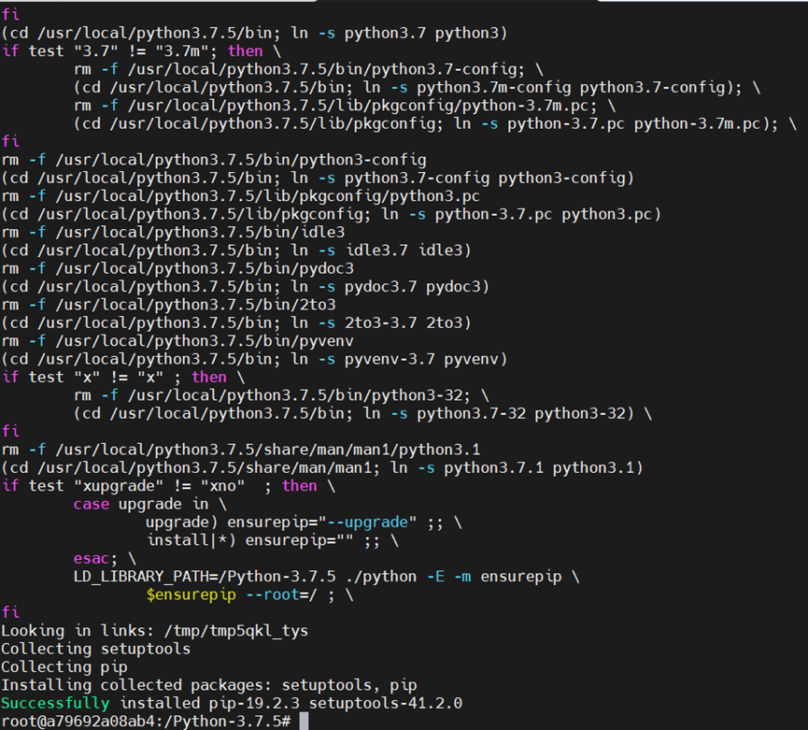Click the '$ensurepip --root=/ ;' line
This screenshot has width=808, height=730.
click(250, 594)
